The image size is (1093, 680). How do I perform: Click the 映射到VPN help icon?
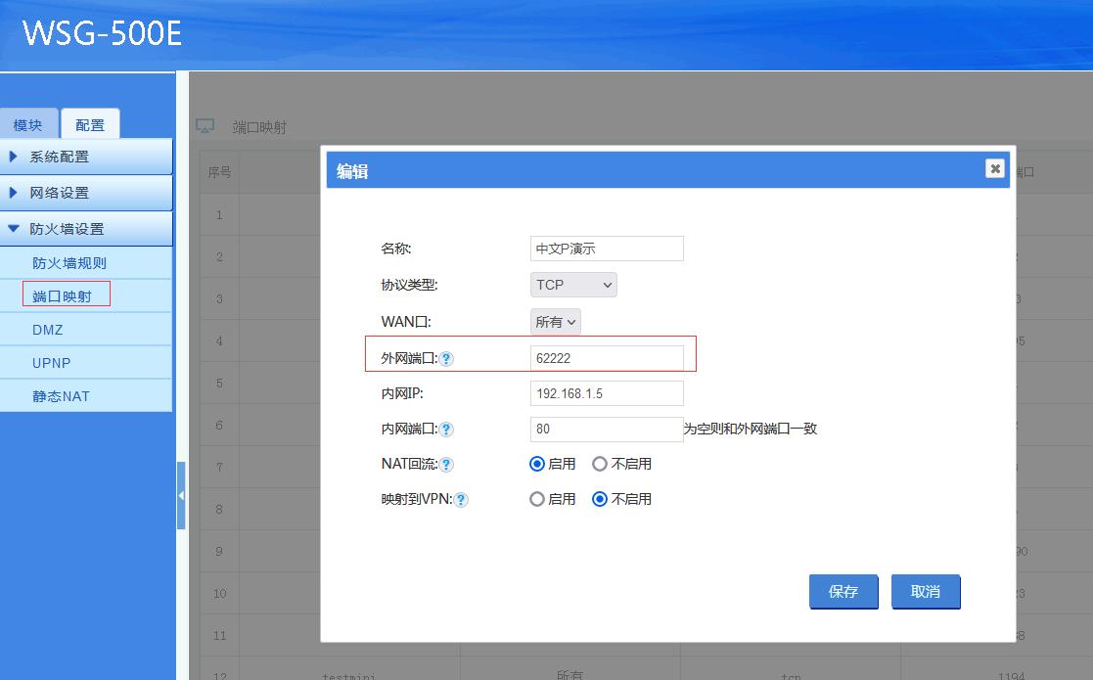pos(461,499)
